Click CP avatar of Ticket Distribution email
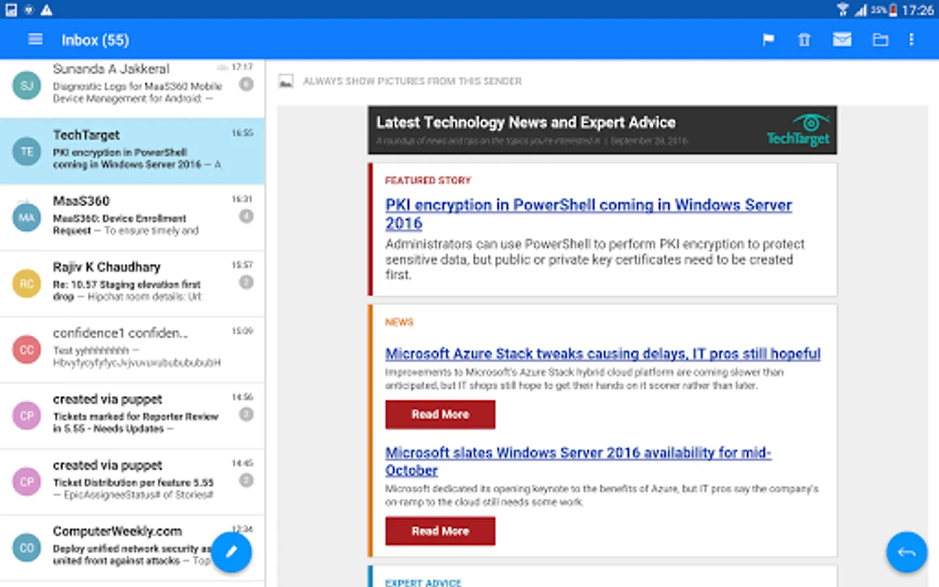The width and height of the screenshot is (939, 587). pyautogui.click(x=27, y=481)
